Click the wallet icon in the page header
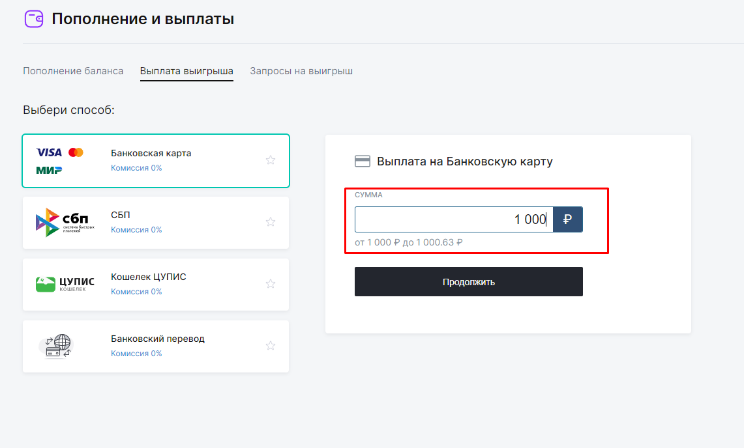Screen dimensions: 744x448 (34, 18)
